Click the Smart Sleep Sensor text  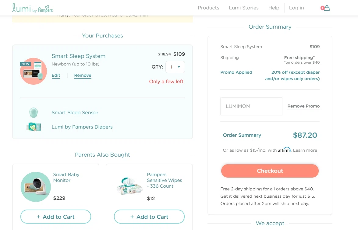pyautogui.click(x=75, y=113)
